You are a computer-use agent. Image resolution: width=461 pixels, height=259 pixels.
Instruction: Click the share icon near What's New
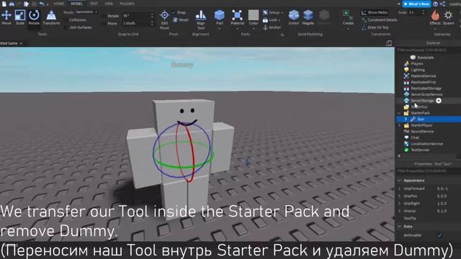pyautogui.click(x=443, y=4)
